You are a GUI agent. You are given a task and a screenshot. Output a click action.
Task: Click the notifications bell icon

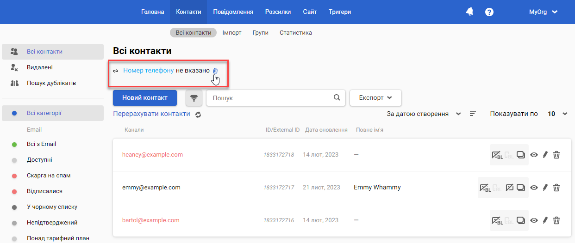point(469,12)
